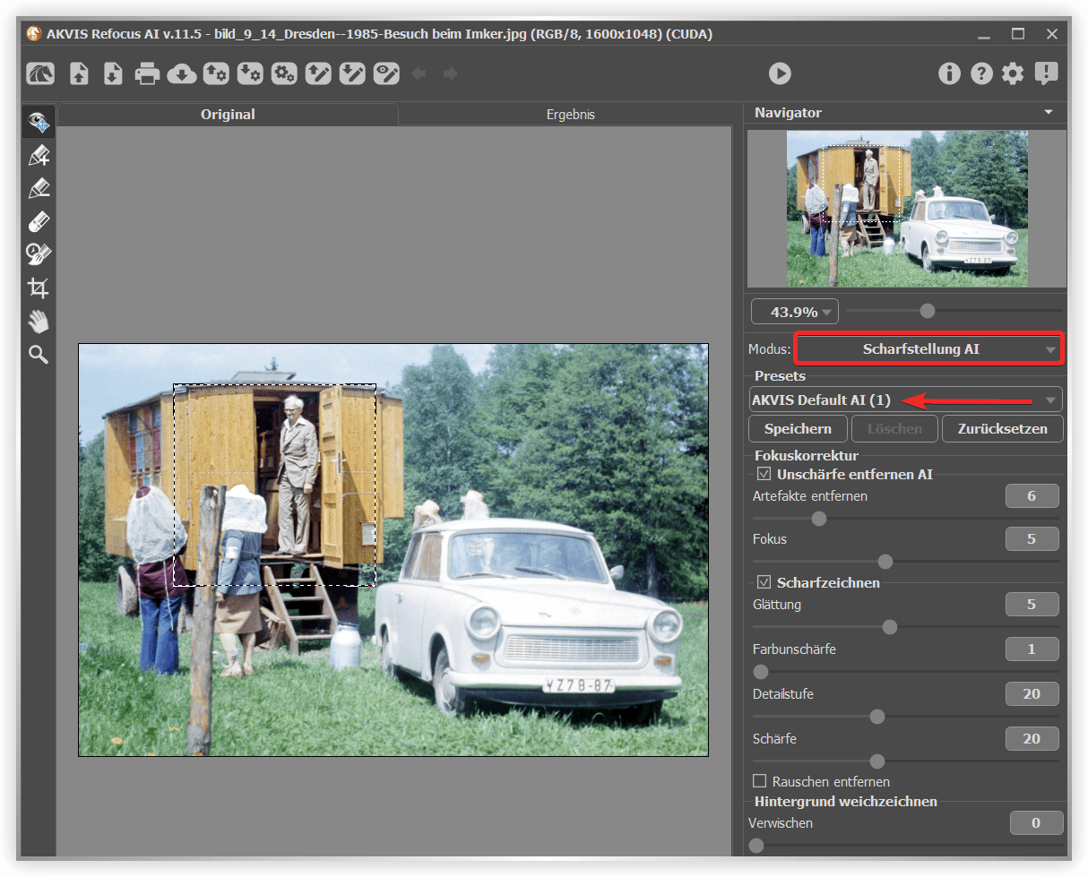Image resolution: width=1088 pixels, height=877 pixels.
Task: Switch to the Ergebnis tab
Action: (570, 115)
